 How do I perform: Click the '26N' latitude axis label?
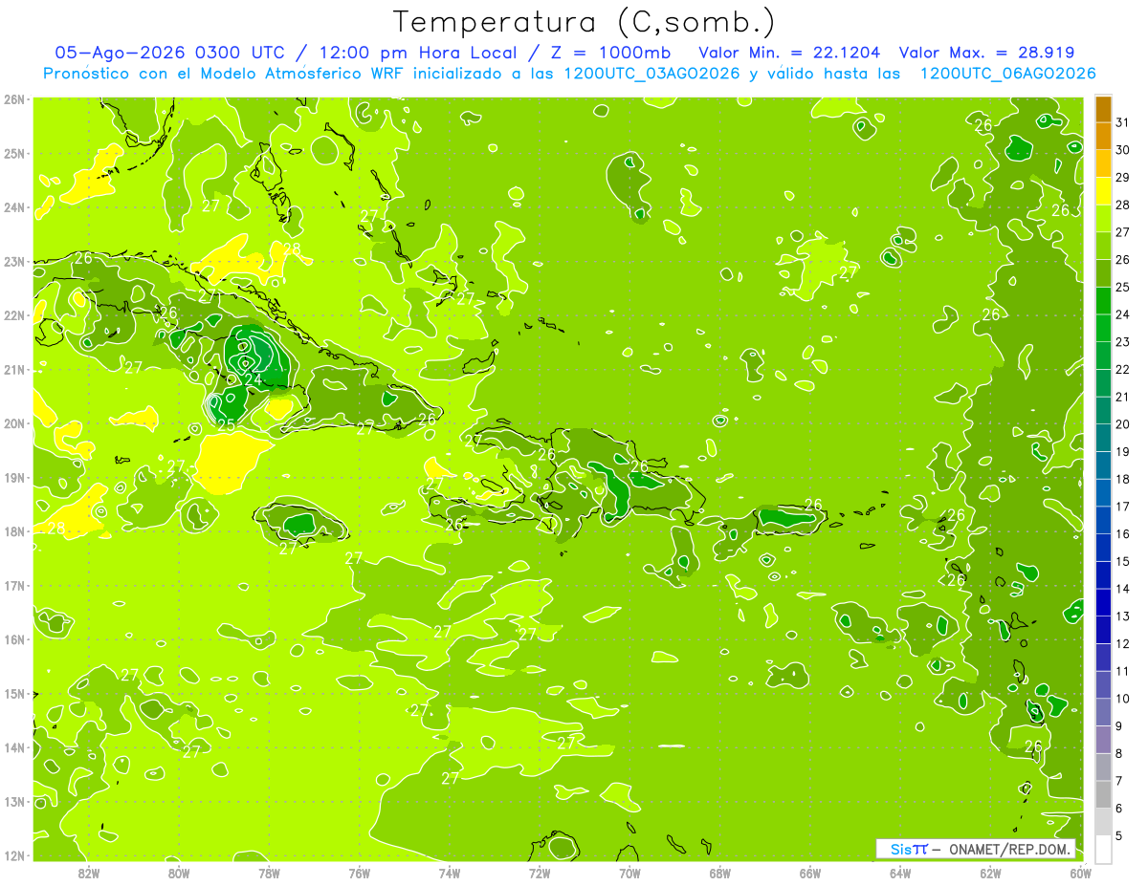pyautogui.click(x=14, y=99)
